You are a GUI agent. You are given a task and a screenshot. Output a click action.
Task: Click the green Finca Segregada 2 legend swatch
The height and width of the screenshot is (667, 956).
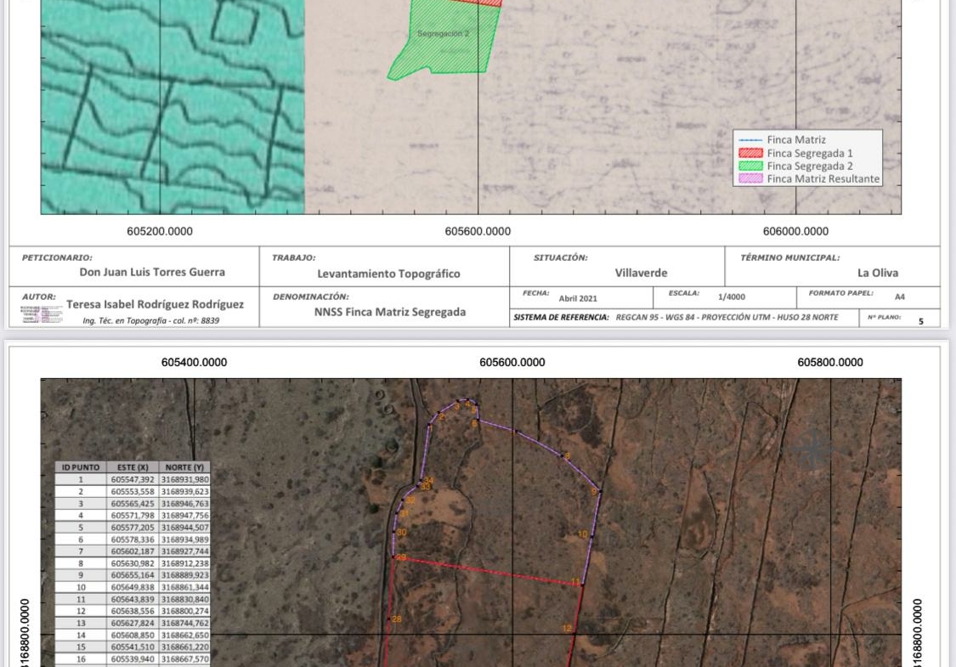(x=750, y=167)
